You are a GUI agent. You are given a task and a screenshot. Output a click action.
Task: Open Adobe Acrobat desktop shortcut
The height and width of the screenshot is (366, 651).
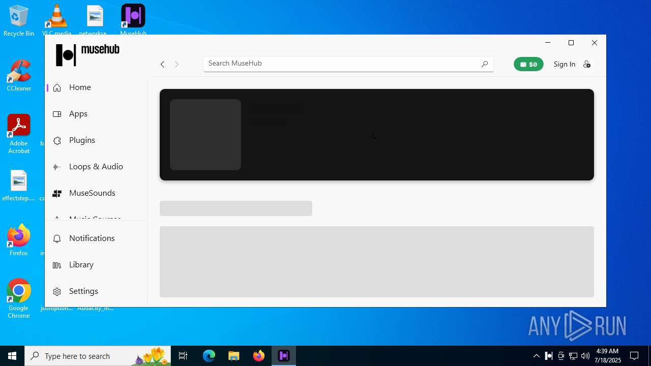point(19,134)
